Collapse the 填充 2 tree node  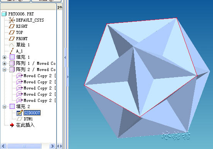[x=4, y=107]
